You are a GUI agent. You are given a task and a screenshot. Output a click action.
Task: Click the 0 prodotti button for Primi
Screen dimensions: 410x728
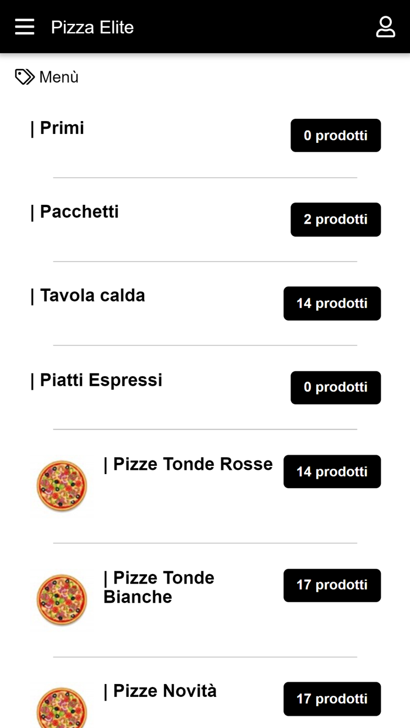click(335, 135)
